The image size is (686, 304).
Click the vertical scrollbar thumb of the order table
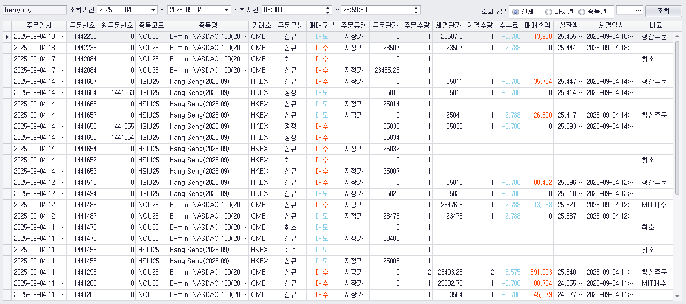tap(677, 118)
